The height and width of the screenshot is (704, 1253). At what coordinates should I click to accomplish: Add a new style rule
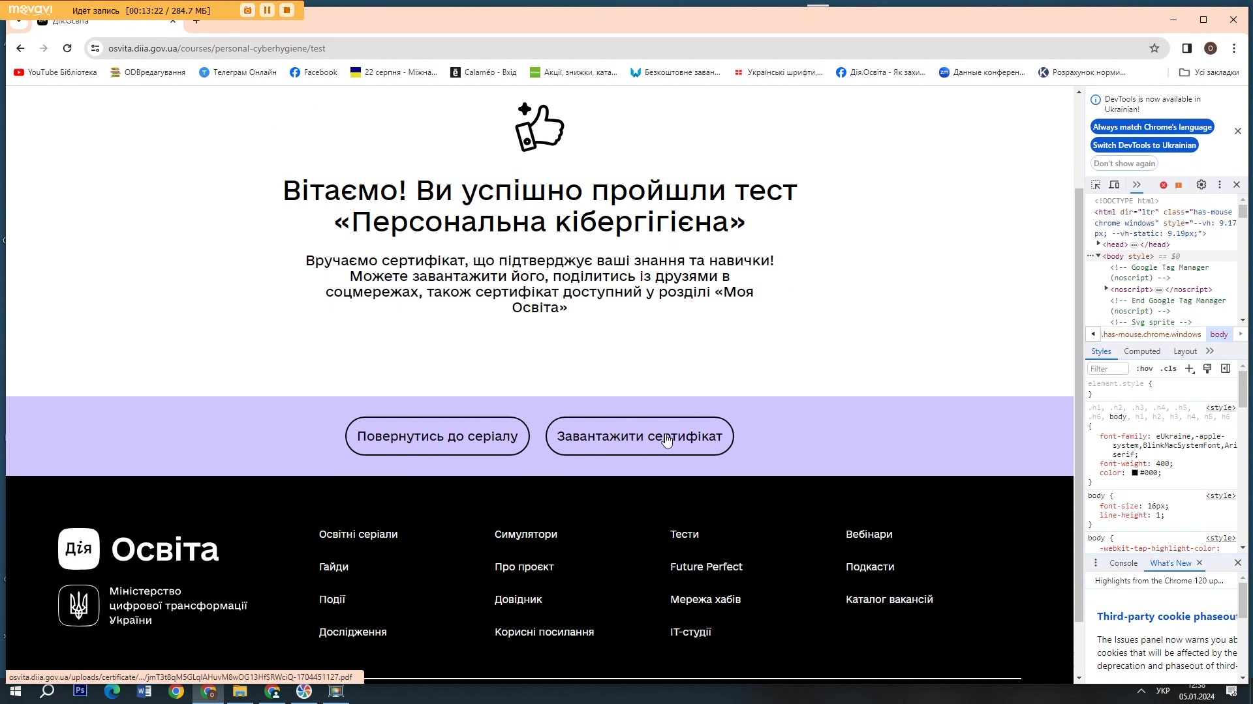tap(1190, 369)
